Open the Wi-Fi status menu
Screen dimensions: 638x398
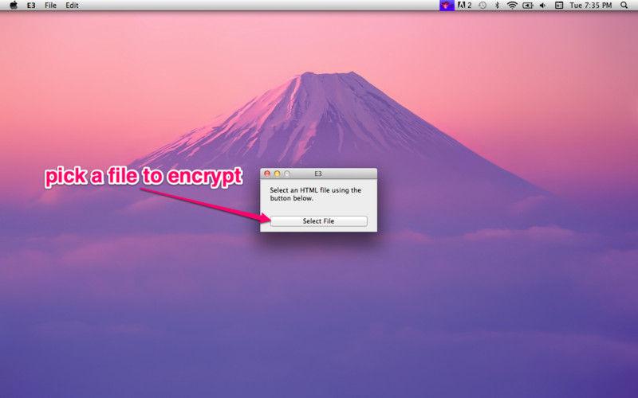pos(512,6)
